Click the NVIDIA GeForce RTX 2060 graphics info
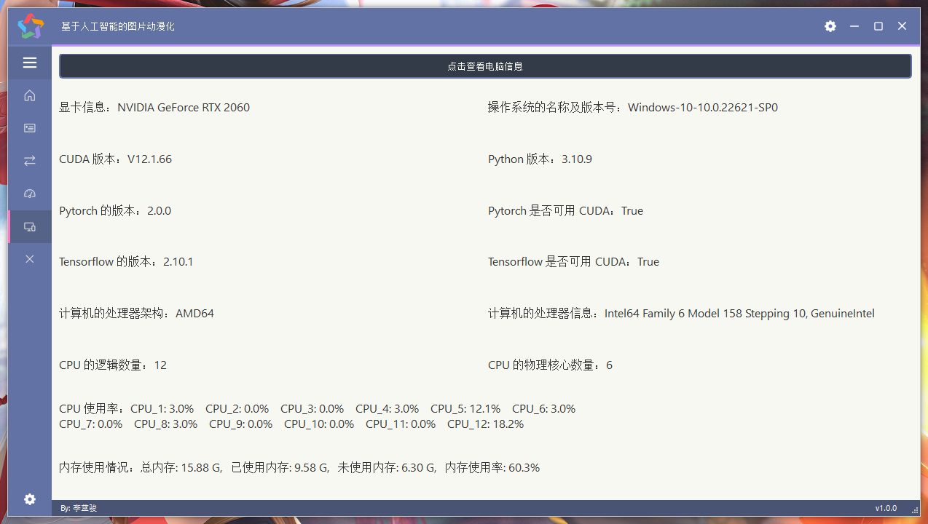 click(154, 107)
